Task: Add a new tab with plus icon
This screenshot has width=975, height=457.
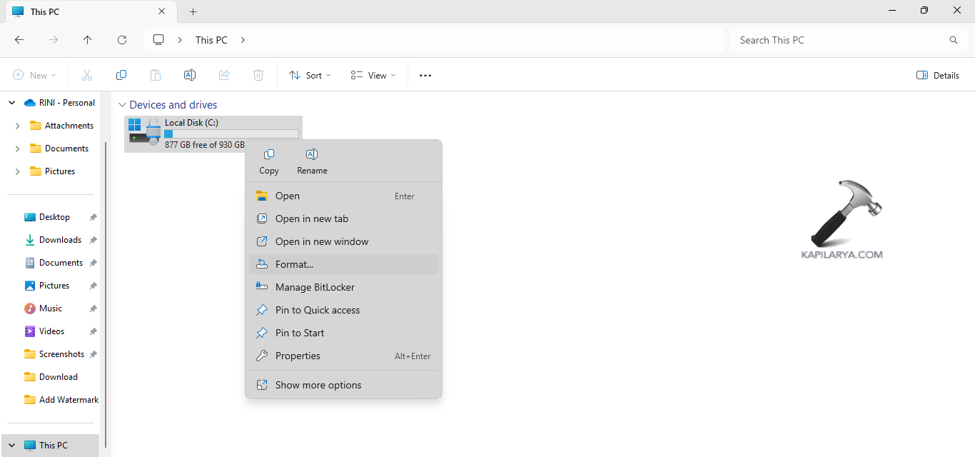Action: point(193,11)
